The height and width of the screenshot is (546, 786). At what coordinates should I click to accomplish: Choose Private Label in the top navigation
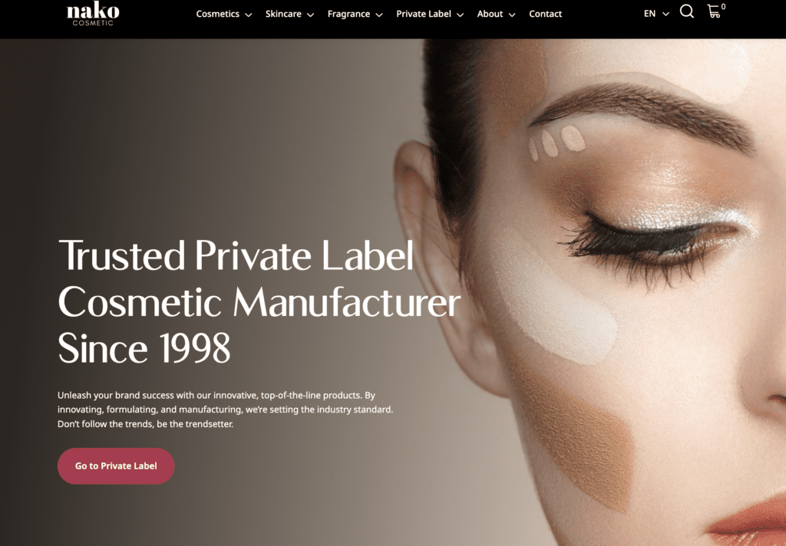click(x=424, y=14)
